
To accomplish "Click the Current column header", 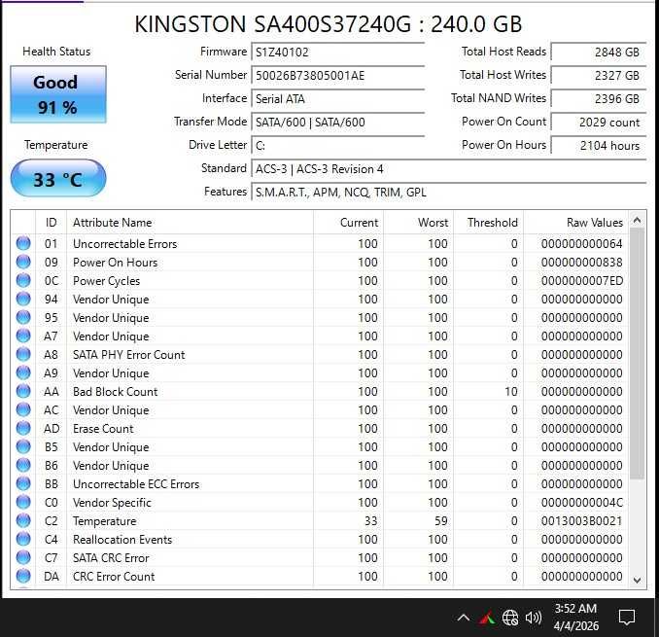I will click(348, 223).
